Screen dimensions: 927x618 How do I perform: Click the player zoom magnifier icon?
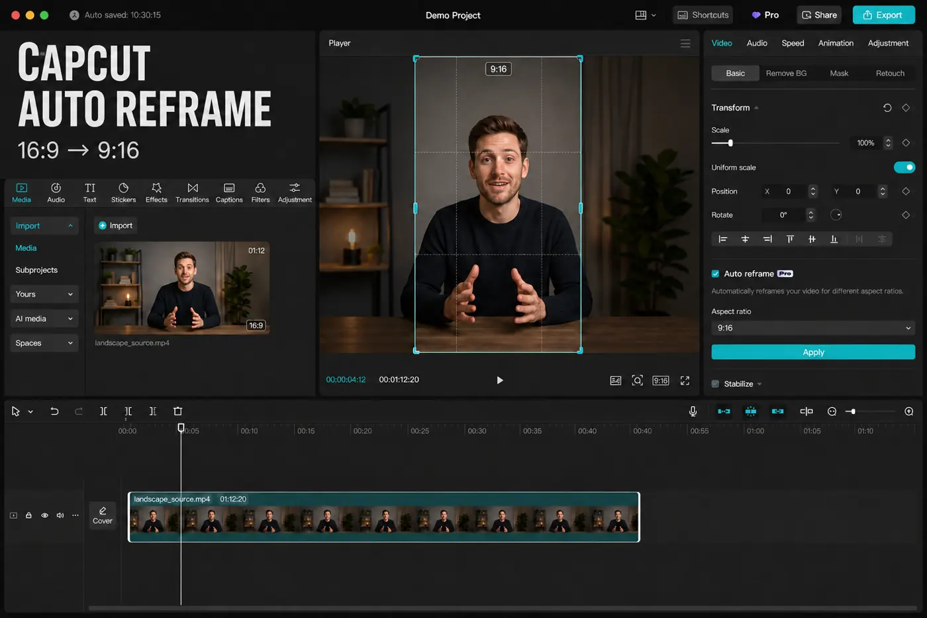pos(637,380)
